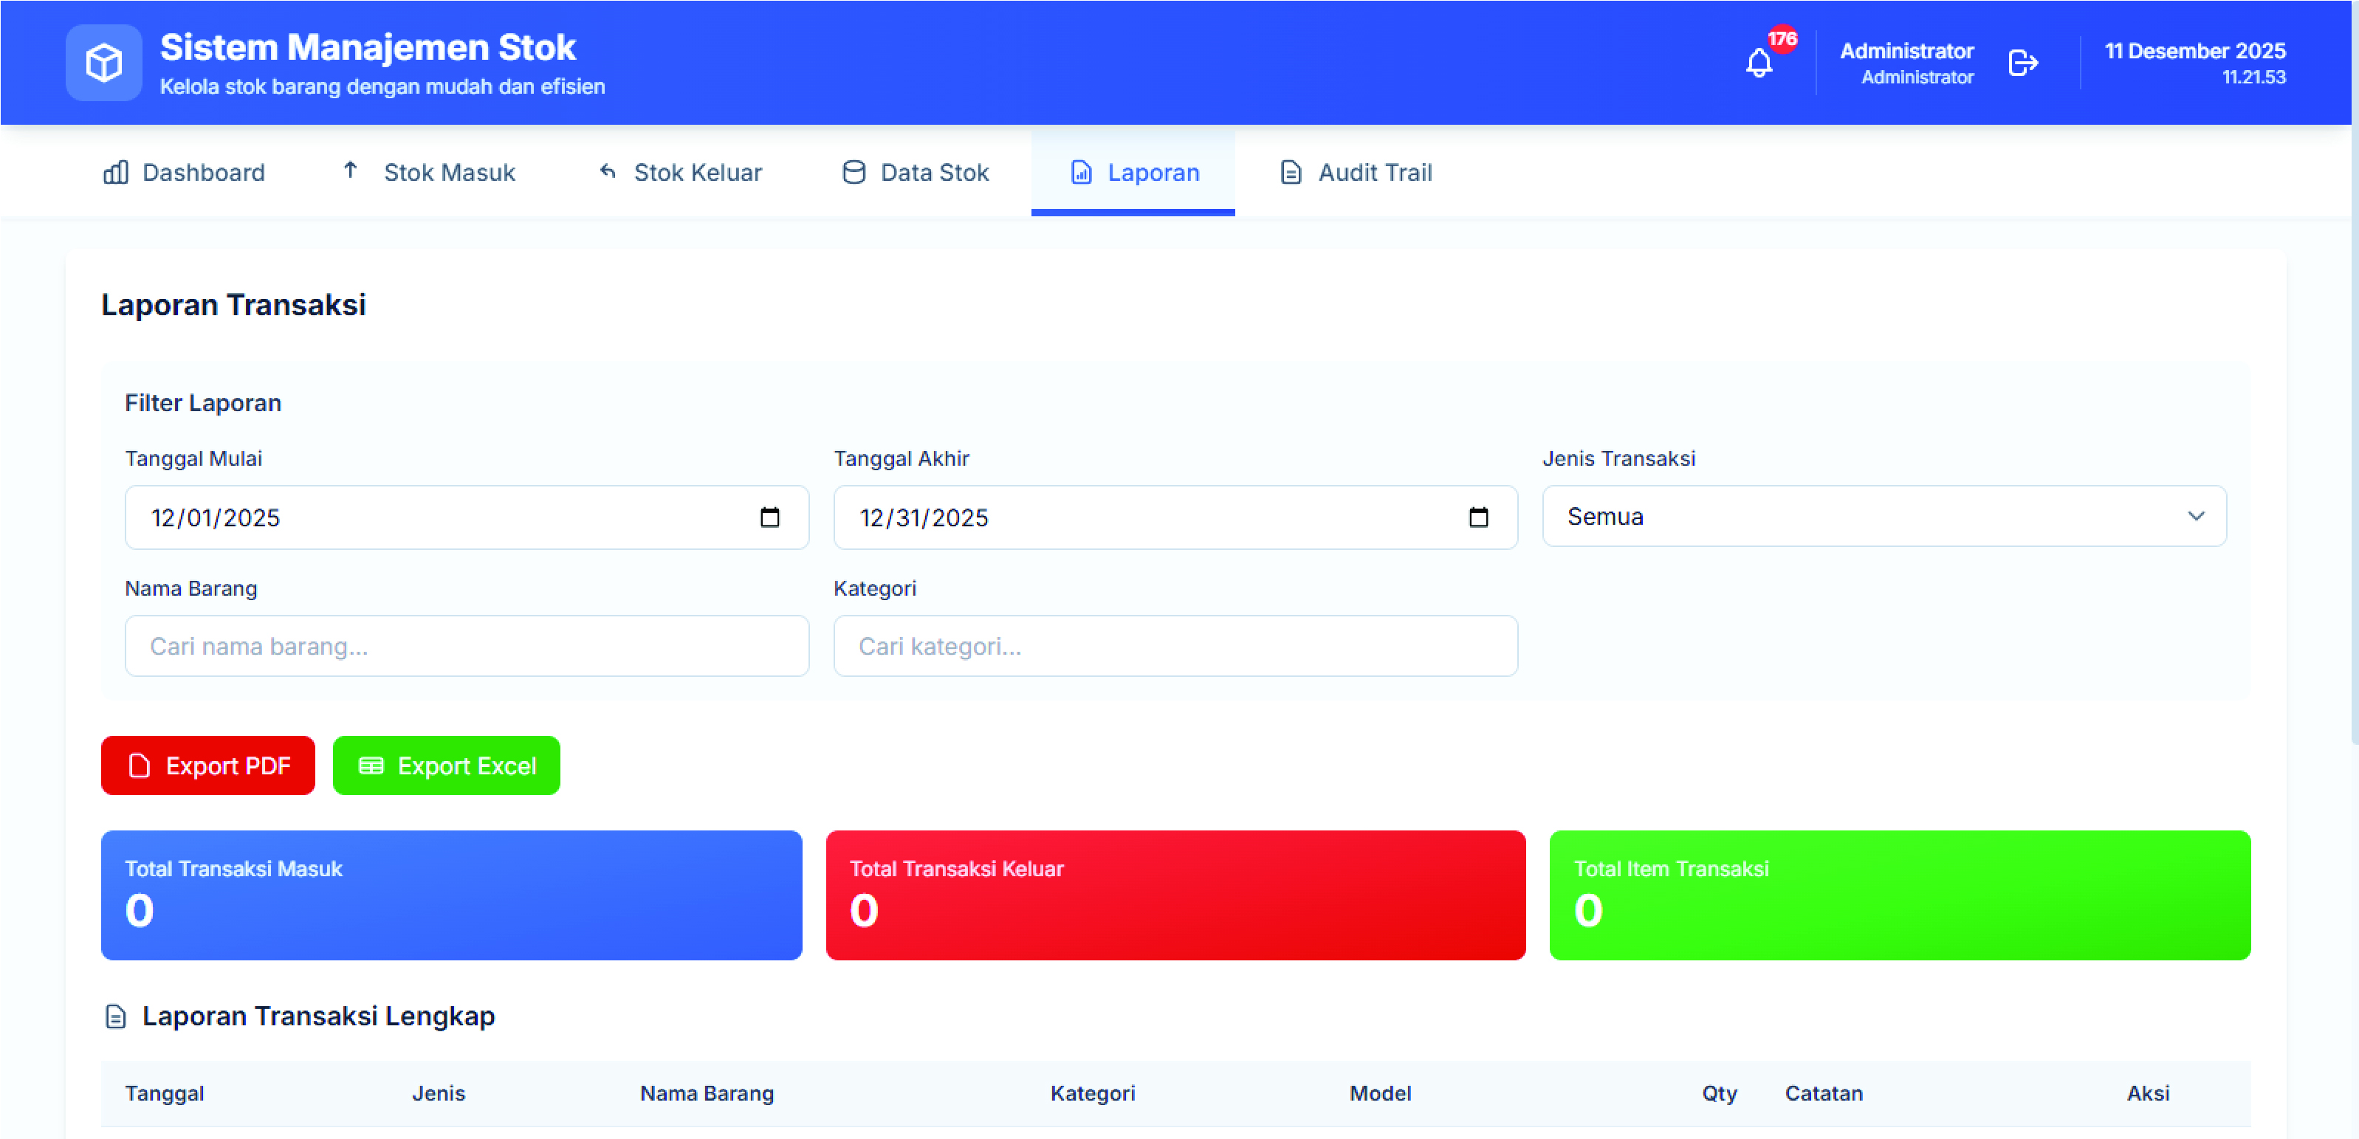Click the chevron arrow on Semua select
2359x1139 pixels.
pos(2196,517)
